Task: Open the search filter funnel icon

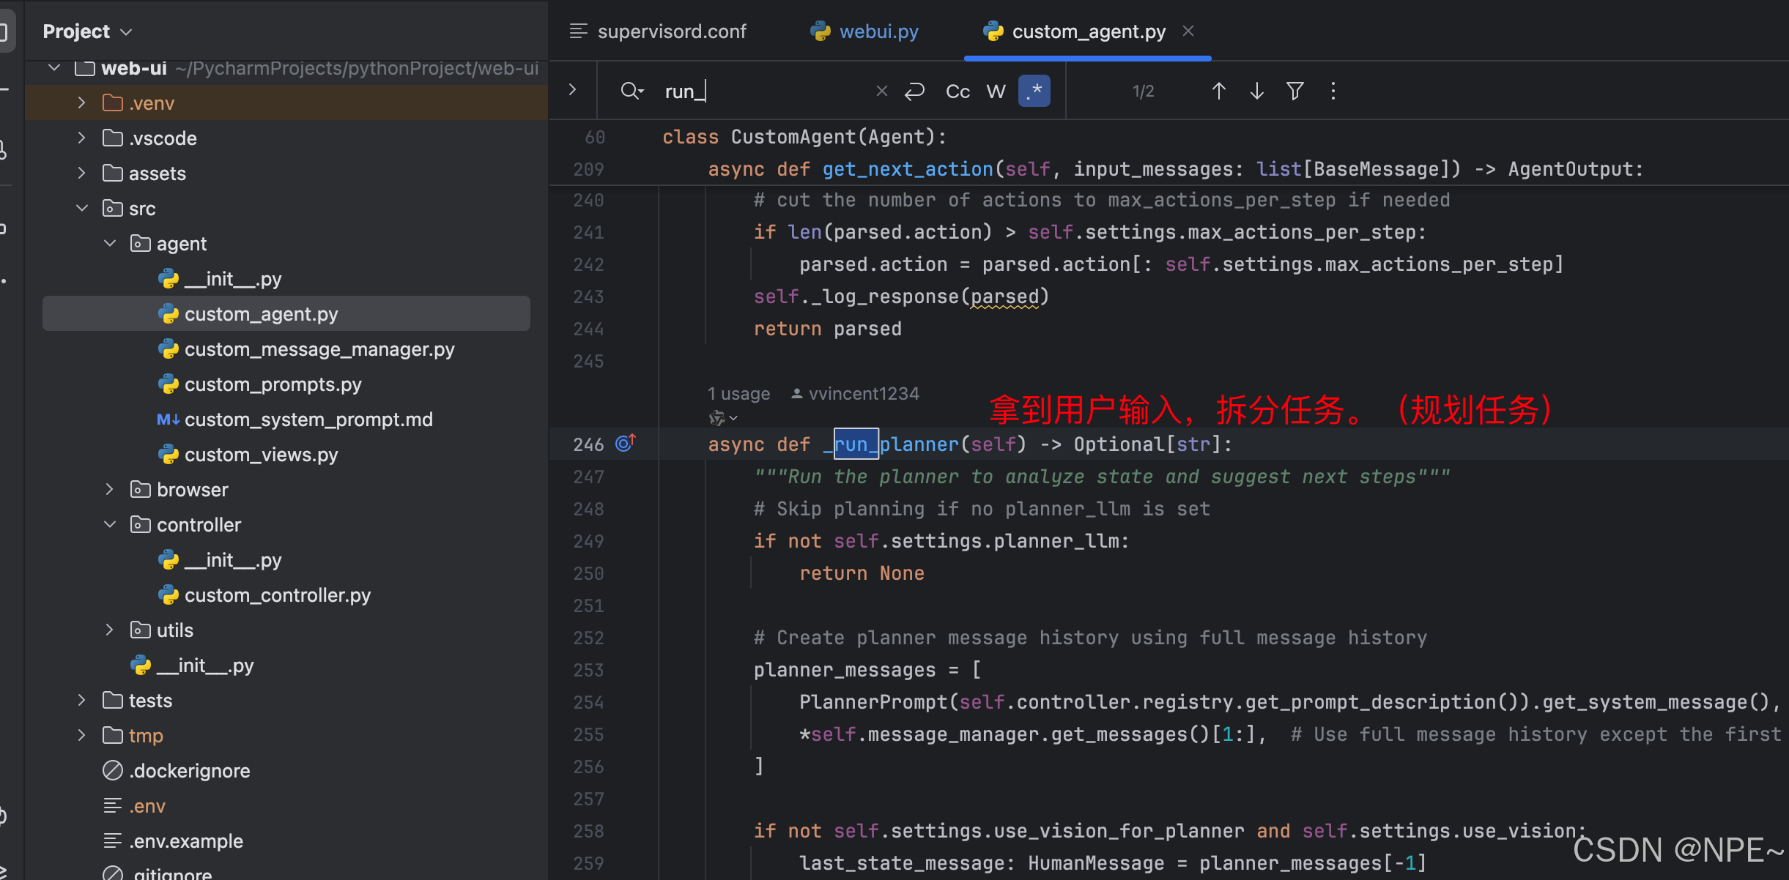Action: click(1294, 91)
